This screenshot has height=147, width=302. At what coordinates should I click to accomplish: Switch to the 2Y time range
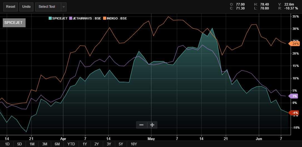tap(97, 144)
